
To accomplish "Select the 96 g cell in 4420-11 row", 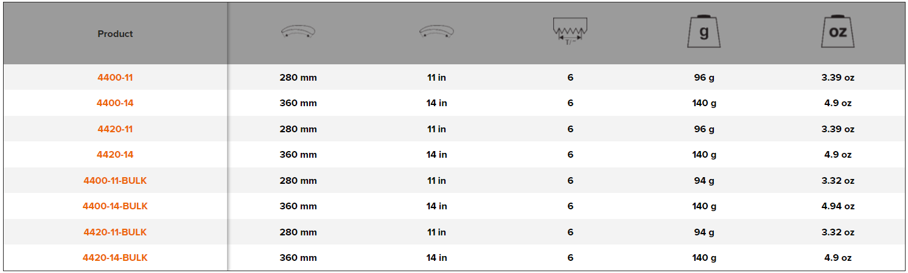I will (x=704, y=129).
